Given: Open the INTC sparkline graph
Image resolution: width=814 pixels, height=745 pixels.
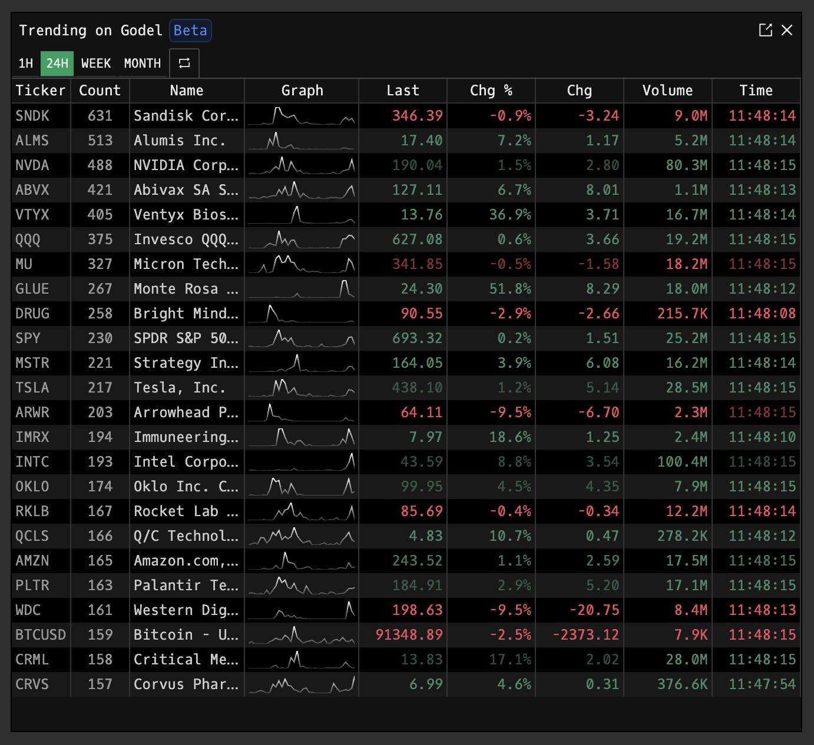Looking at the screenshot, I should 302,462.
